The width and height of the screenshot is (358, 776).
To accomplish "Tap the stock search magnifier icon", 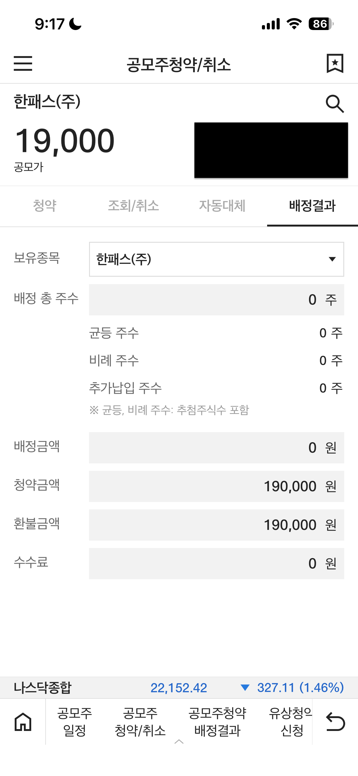I will point(335,104).
